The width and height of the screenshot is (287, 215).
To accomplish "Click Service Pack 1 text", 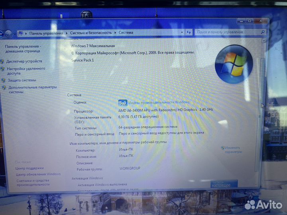I will click(83, 60).
